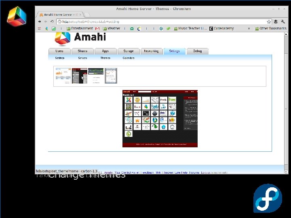The height and width of the screenshot is (218, 291).
Task: Go to the Networking tab
Action: (151, 51)
